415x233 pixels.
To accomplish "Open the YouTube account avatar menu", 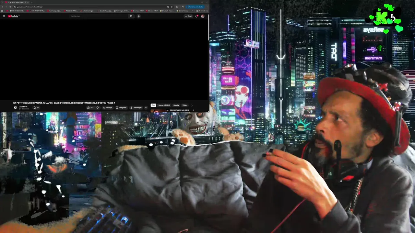I will tap(203, 16).
